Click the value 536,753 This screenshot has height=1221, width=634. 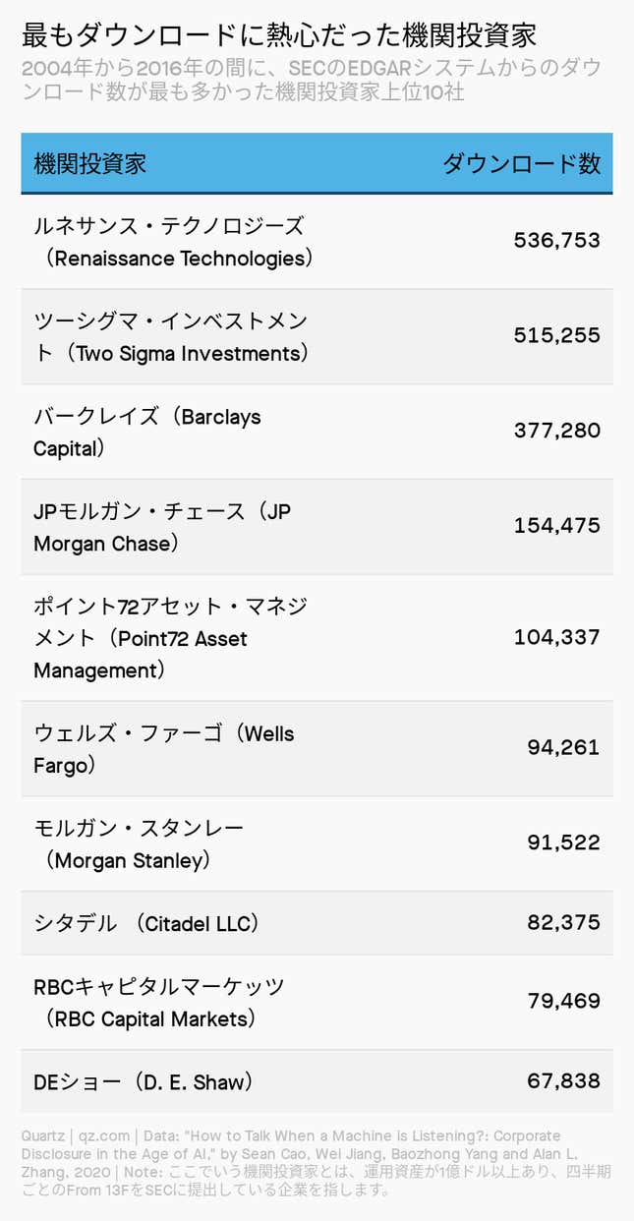(x=557, y=241)
